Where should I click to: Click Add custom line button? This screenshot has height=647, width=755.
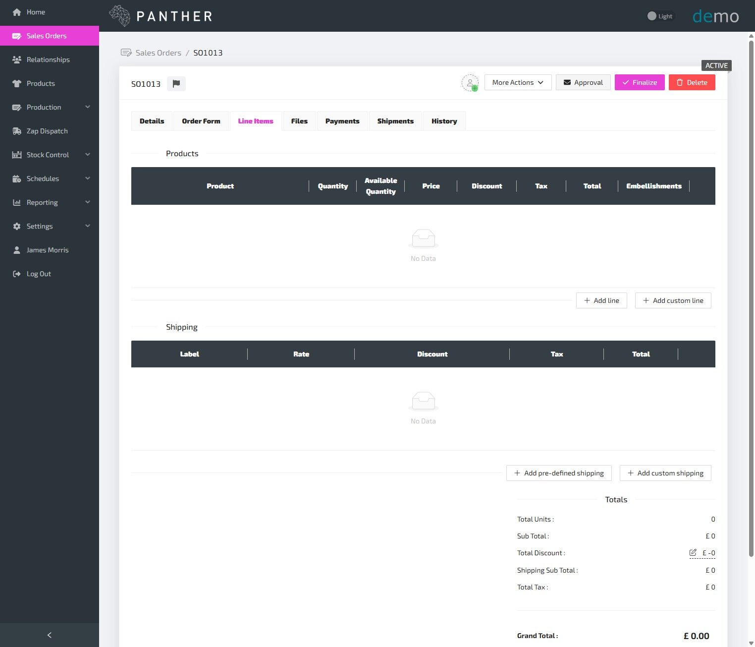point(673,300)
